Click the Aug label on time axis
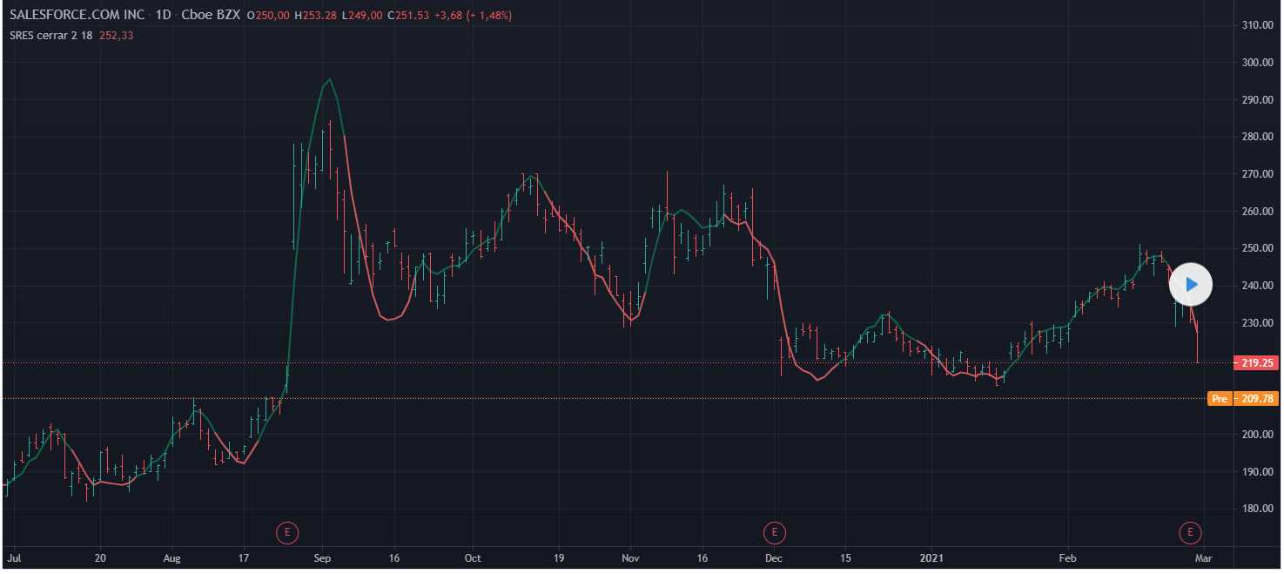 pos(172,557)
